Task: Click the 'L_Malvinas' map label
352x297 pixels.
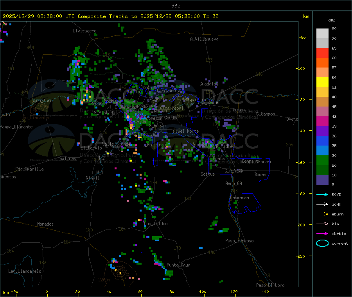Action: [x=154, y=145]
